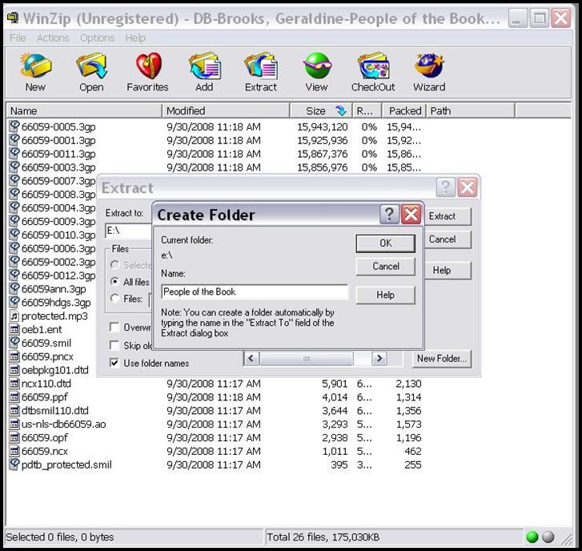Open the Help menu
The width and height of the screenshot is (582, 551).
click(x=135, y=38)
